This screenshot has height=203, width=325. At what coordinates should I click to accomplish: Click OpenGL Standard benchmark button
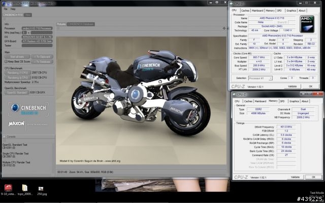(x=17, y=93)
